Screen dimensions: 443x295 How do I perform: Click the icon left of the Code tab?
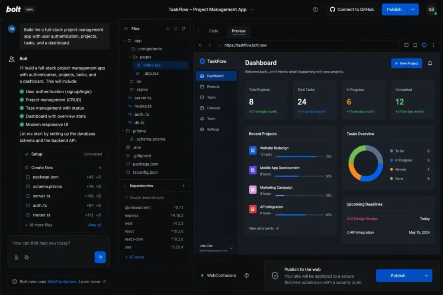click(198, 31)
